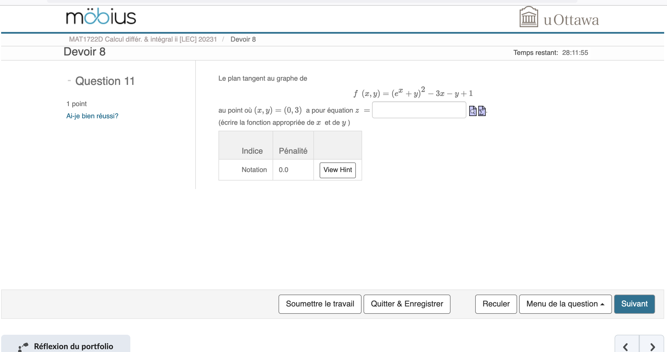The height and width of the screenshot is (352, 667).
Task: Open the equation preview icon beside the answer field
Action: tap(473, 111)
